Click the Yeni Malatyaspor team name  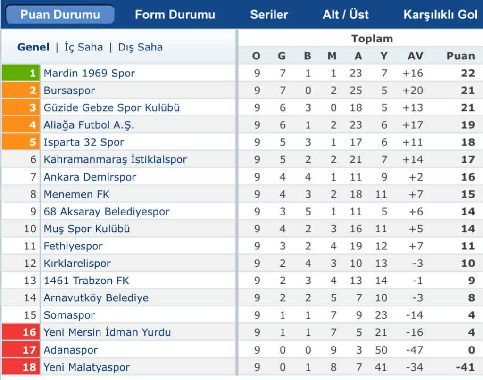tap(86, 367)
